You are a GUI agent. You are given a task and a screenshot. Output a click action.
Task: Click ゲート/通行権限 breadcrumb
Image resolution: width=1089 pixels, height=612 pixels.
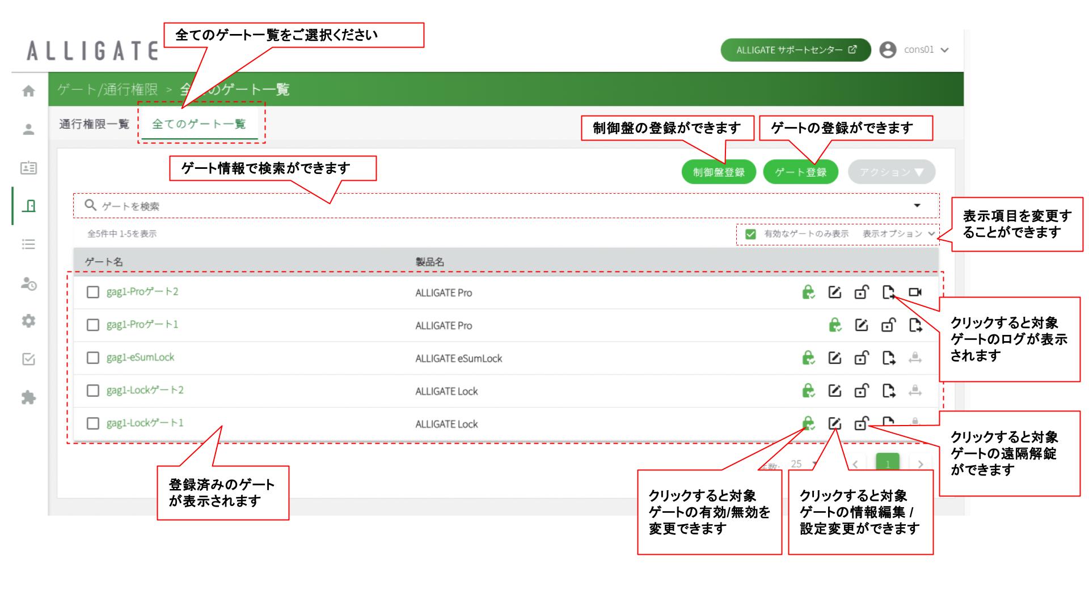(x=107, y=89)
